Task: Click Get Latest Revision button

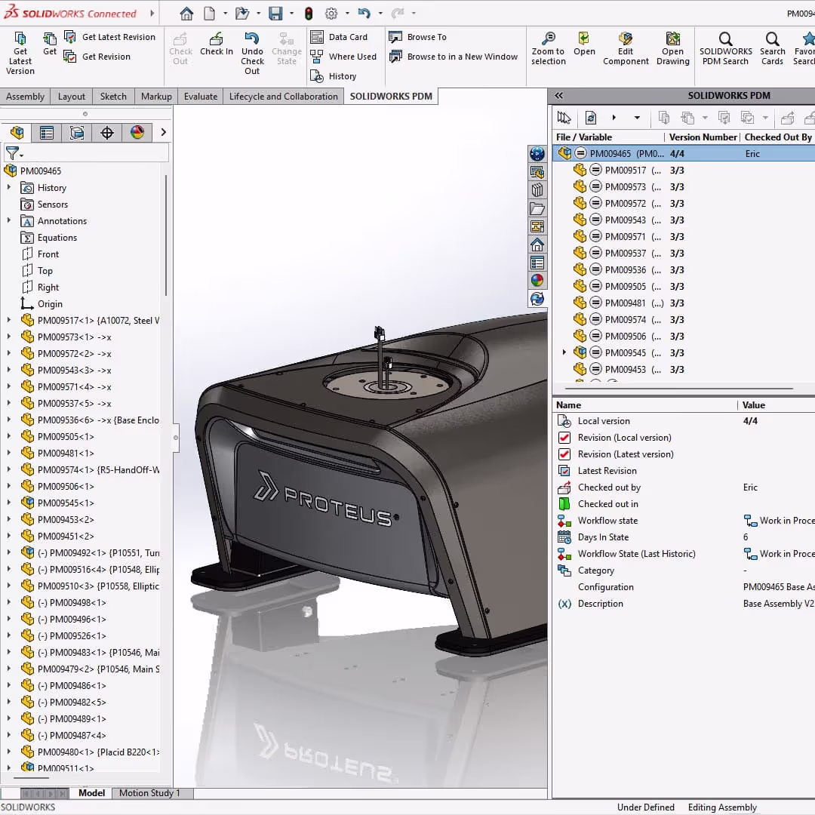Action: pyautogui.click(x=109, y=37)
